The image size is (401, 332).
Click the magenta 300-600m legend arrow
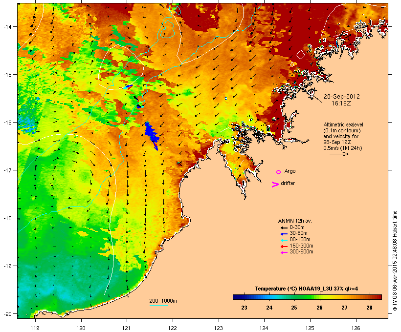(284, 252)
